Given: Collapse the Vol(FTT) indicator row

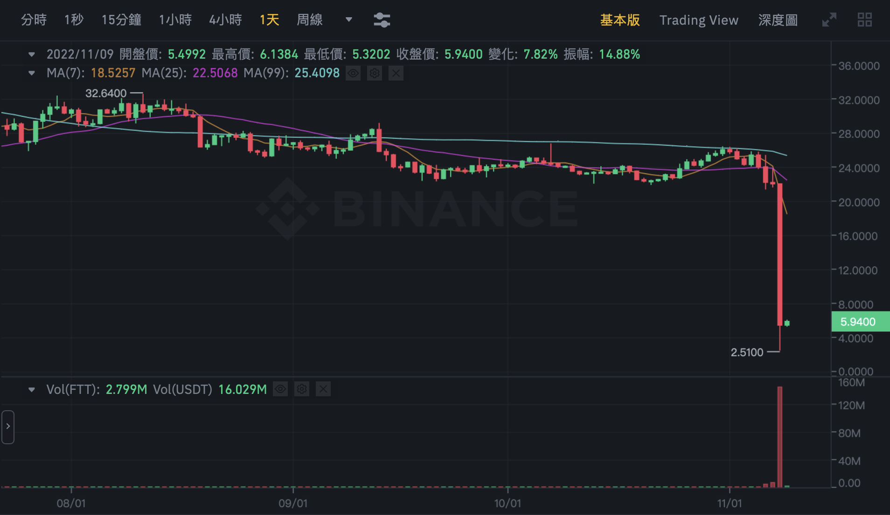Looking at the screenshot, I should tap(31, 389).
